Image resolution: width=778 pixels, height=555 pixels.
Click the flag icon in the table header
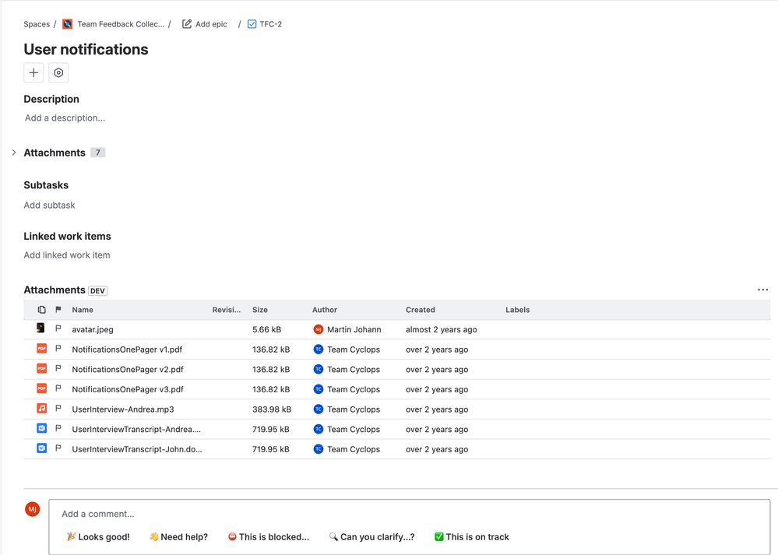(58, 310)
